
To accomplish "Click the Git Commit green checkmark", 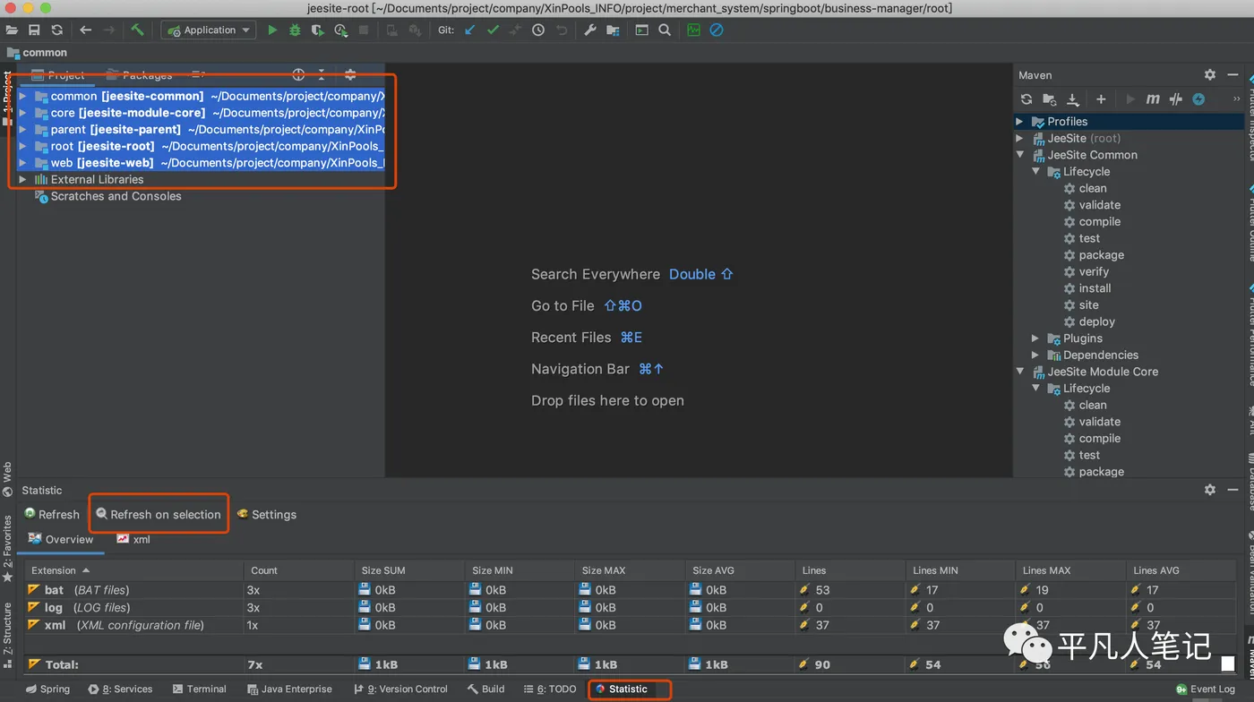I will [x=493, y=30].
